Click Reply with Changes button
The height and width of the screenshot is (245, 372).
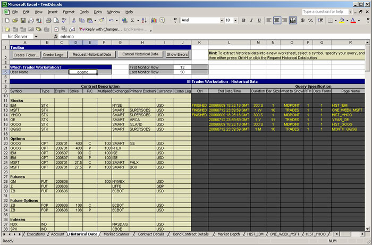pos(100,29)
